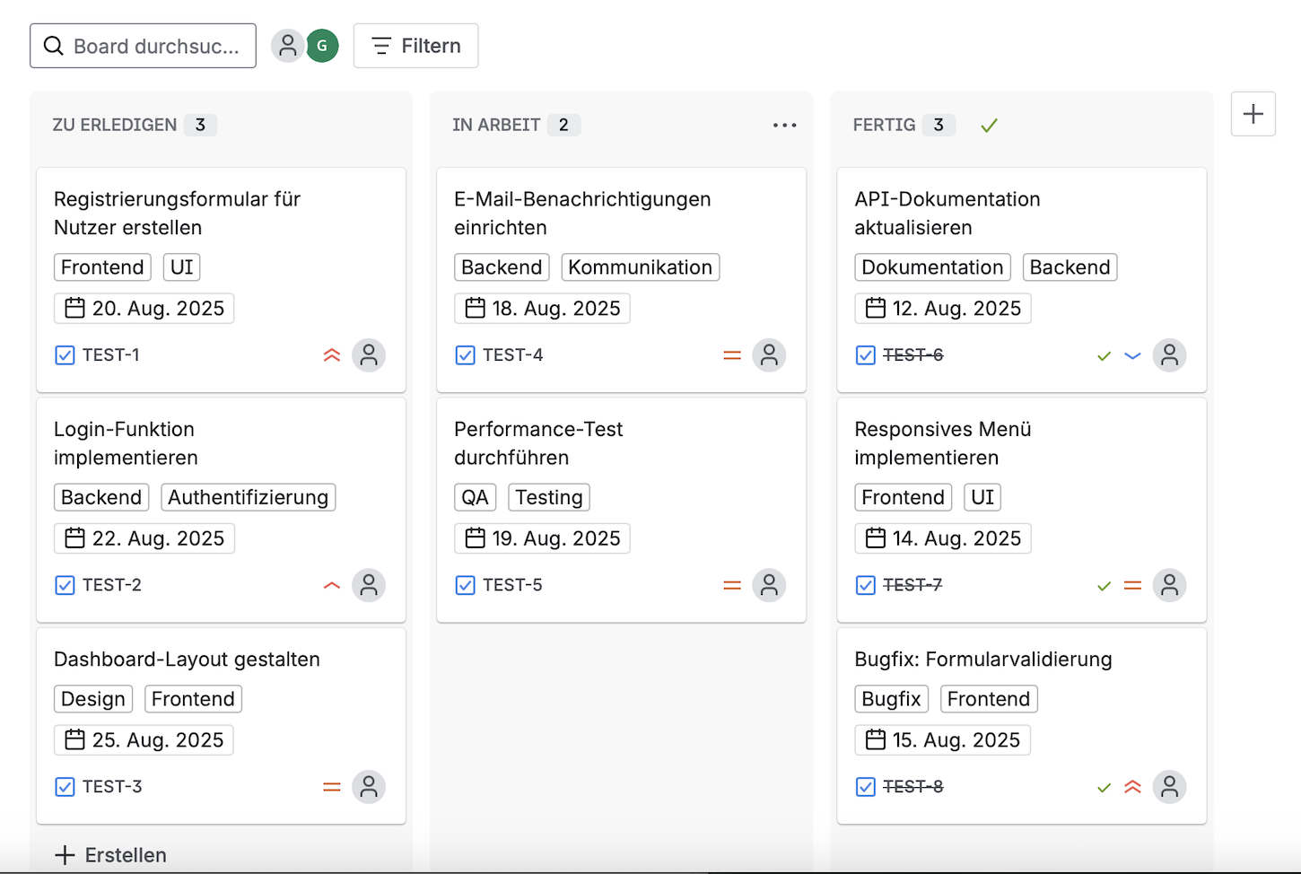Click the task type checkbox on TEST-3

pos(65,787)
